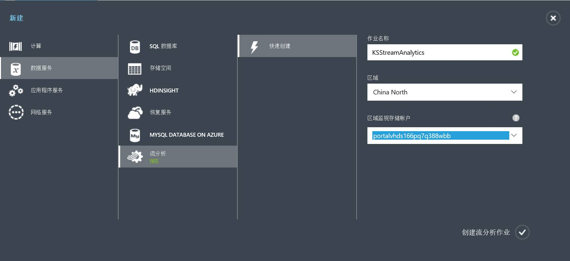Image resolution: width=570 pixels, height=261 pixels.
Task: Choose SQL 数据库 from the service list
Action: tap(178, 46)
